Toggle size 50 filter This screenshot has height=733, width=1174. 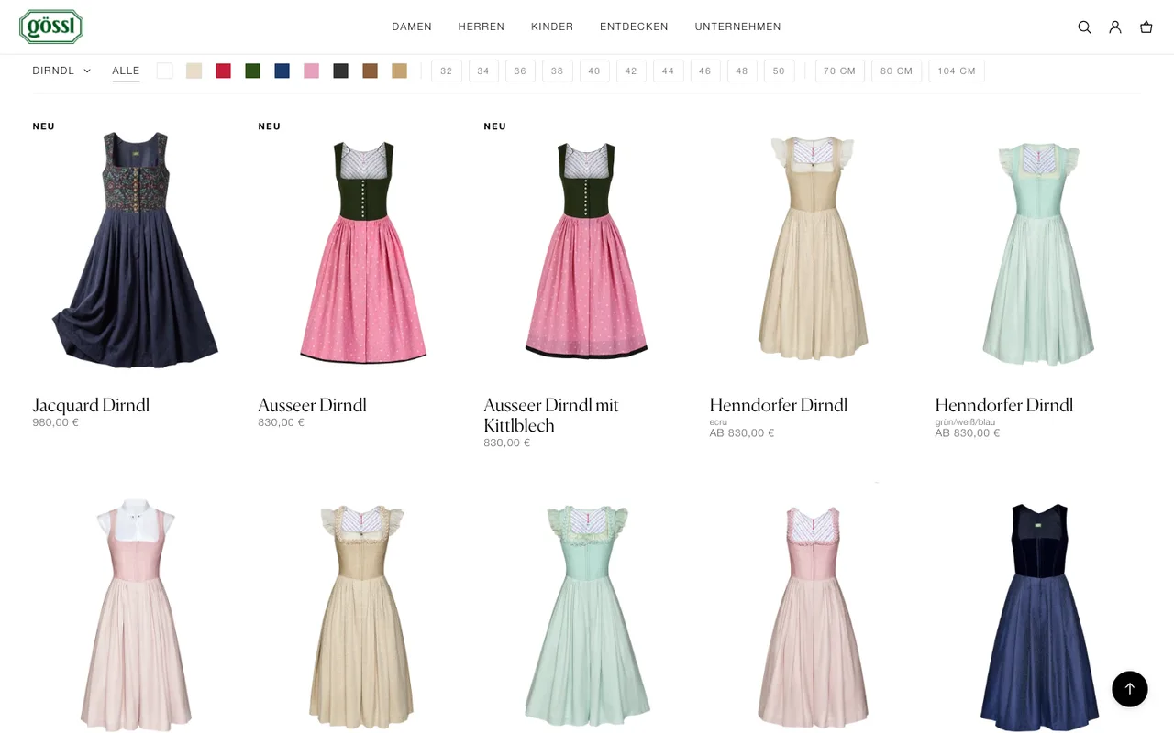(x=779, y=71)
